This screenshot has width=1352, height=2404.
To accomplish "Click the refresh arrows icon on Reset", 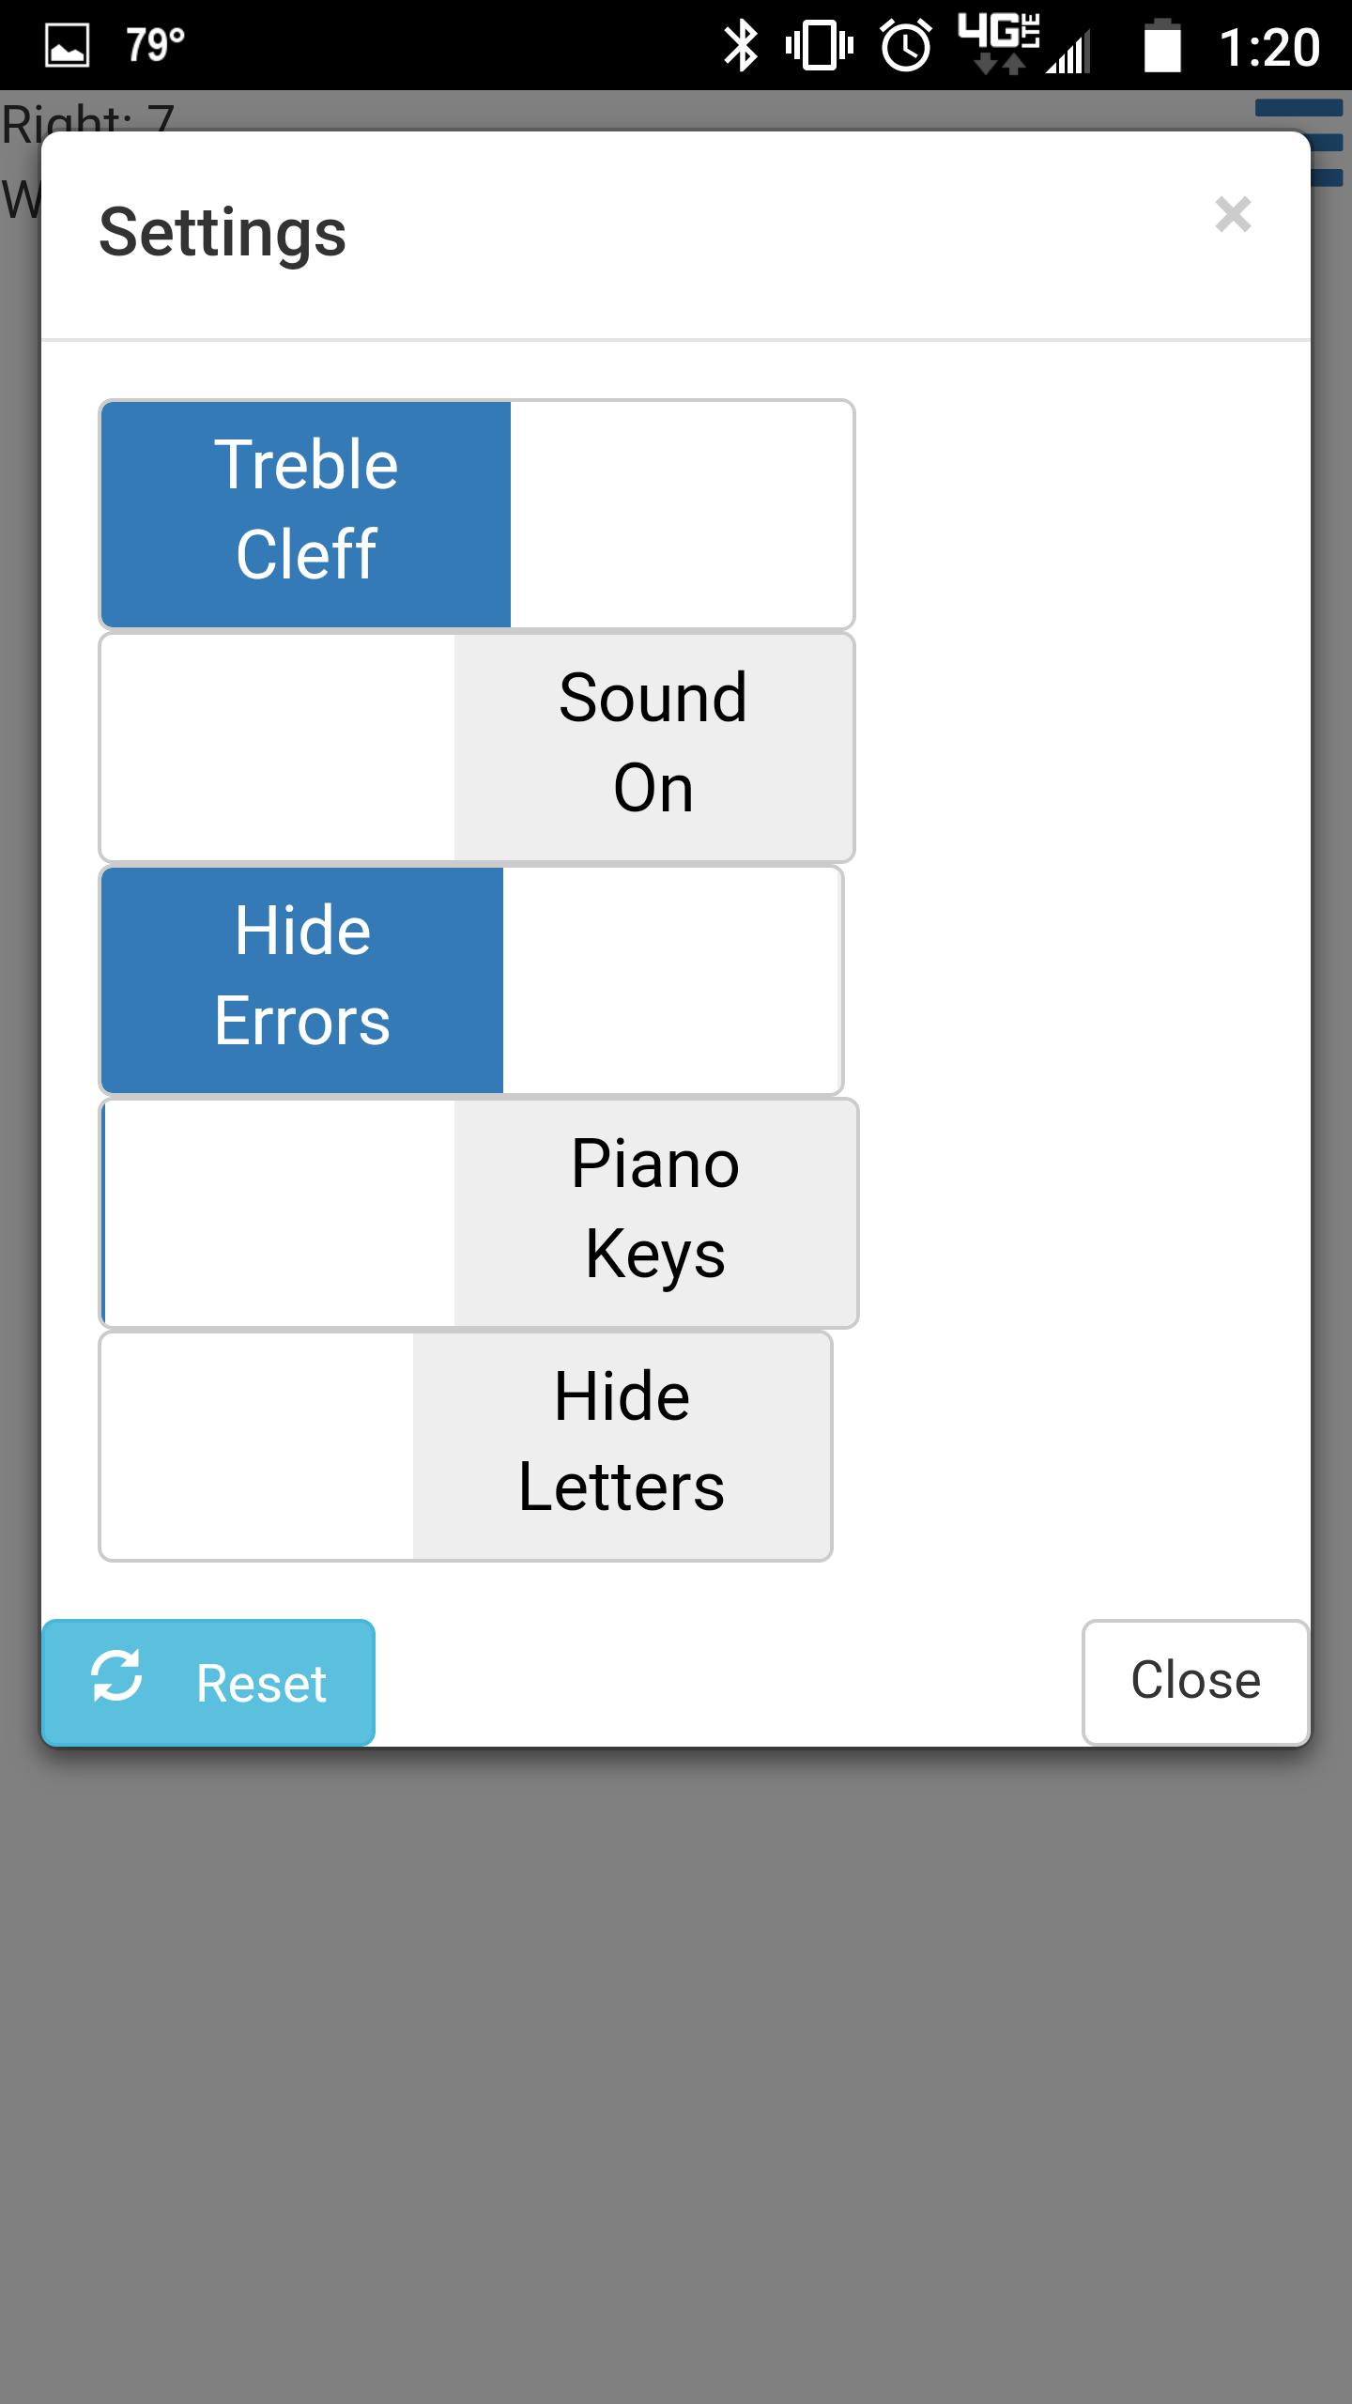I will 116,1676.
